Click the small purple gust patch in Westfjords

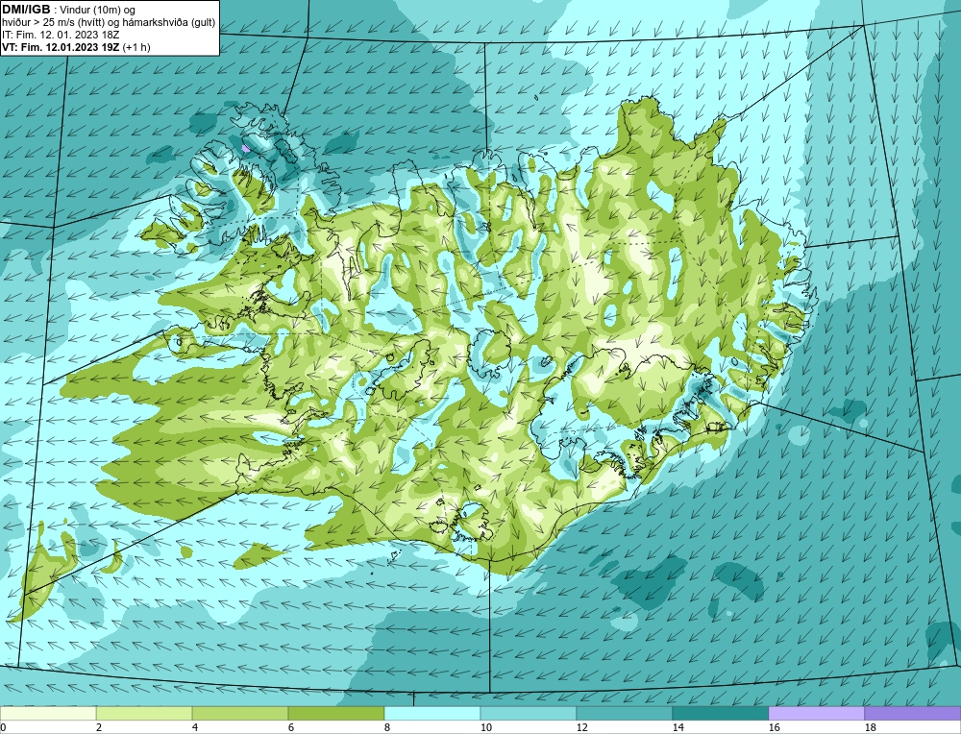[x=246, y=148]
